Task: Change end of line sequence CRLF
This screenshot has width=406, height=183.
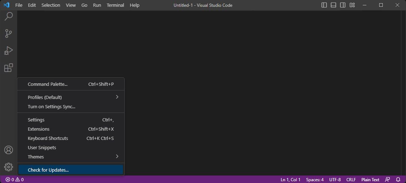Action: tap(351, 180)
